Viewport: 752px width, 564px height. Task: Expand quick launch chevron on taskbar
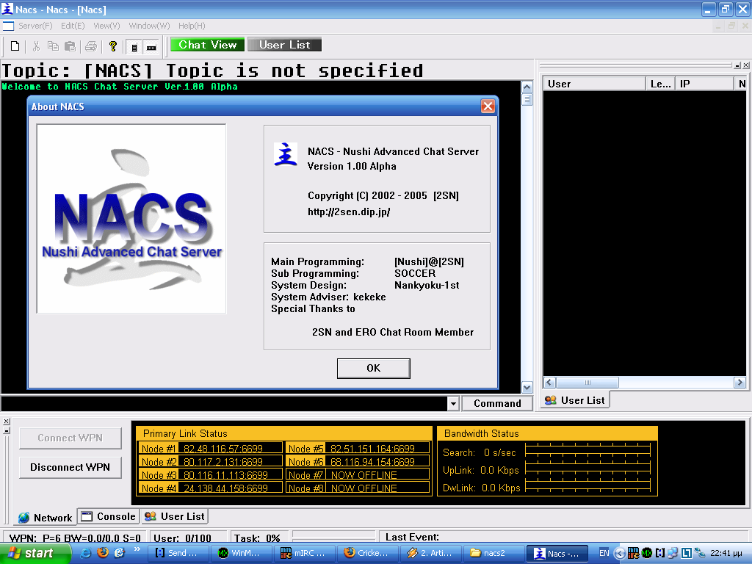pyautogui.click(x=137, y=549)
